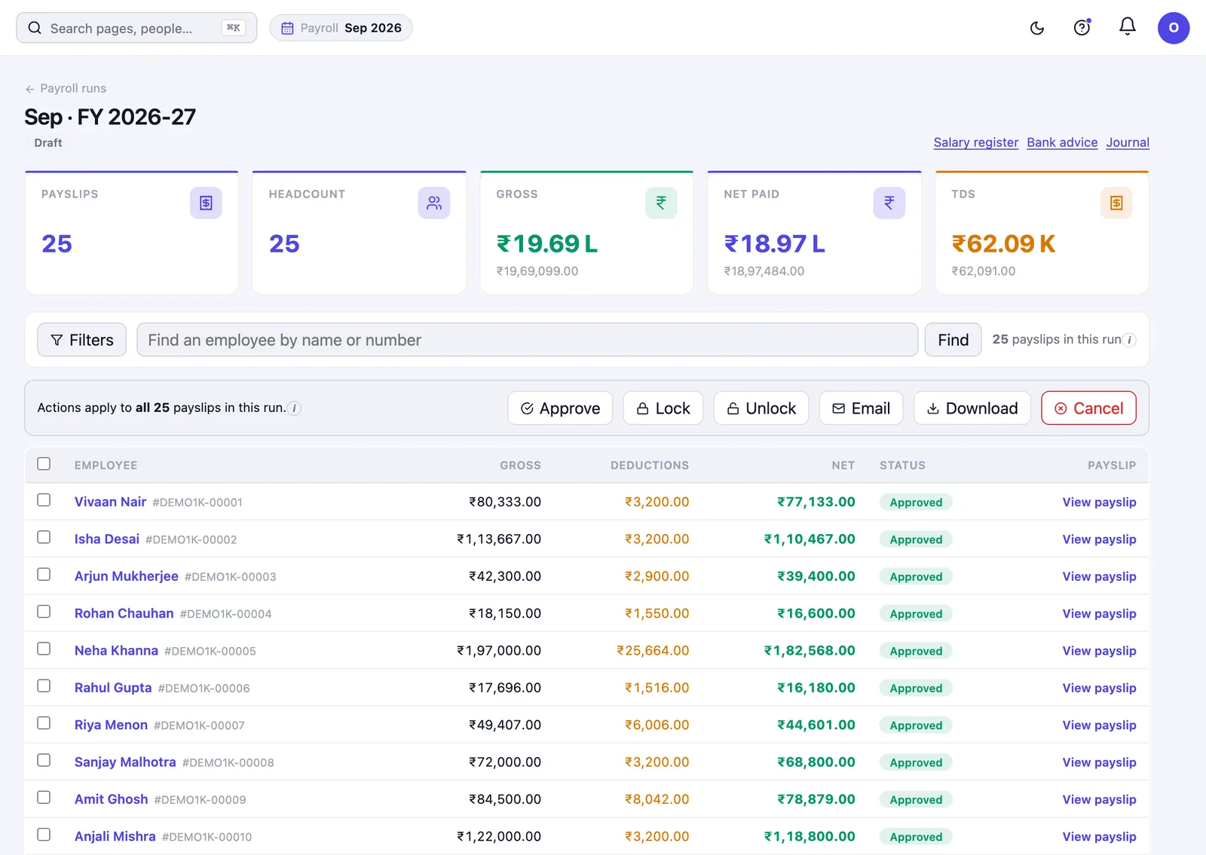The height and width of the screenshot is (855, 1206).
Task: Focus the employee name or number field
Action: click(x=527, y=340)
